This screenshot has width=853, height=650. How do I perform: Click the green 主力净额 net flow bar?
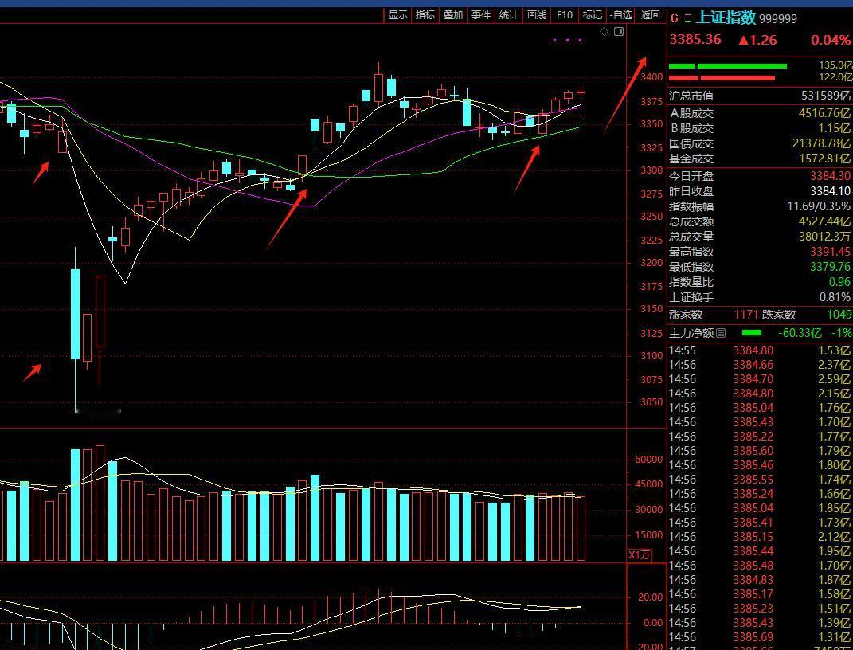click(751, 332)
